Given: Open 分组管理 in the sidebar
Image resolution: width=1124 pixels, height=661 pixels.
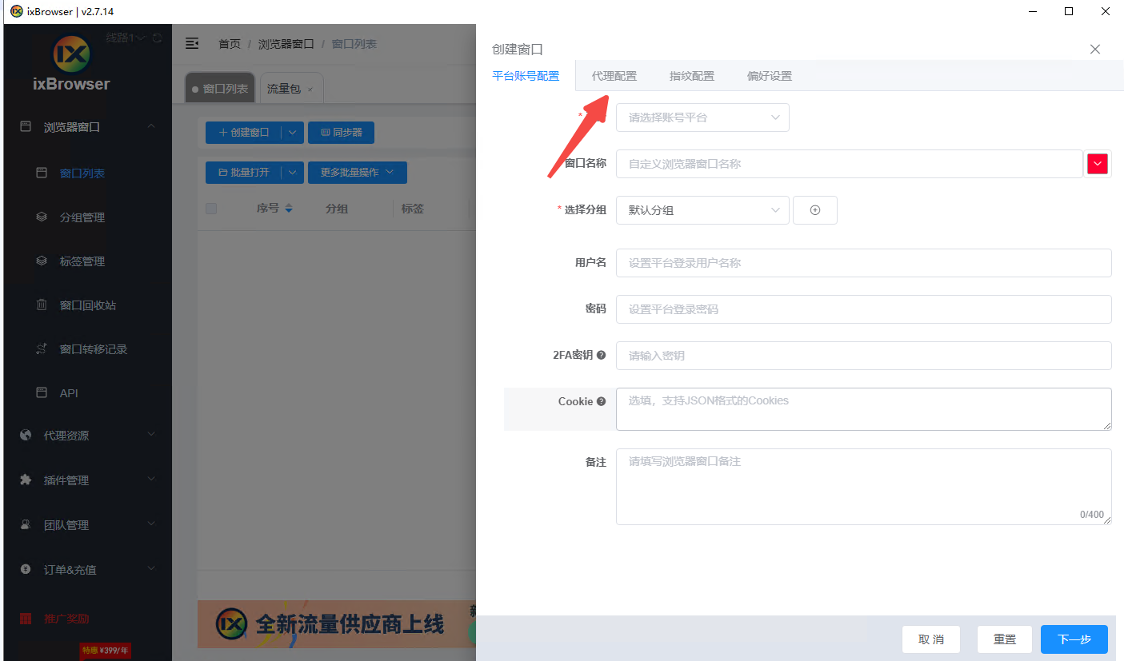Looking at the screenshot, I should tap(82, 217).
